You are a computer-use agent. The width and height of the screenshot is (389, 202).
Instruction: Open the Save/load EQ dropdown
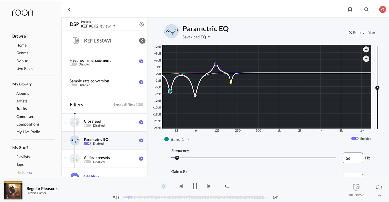click(x=196, y=37)
